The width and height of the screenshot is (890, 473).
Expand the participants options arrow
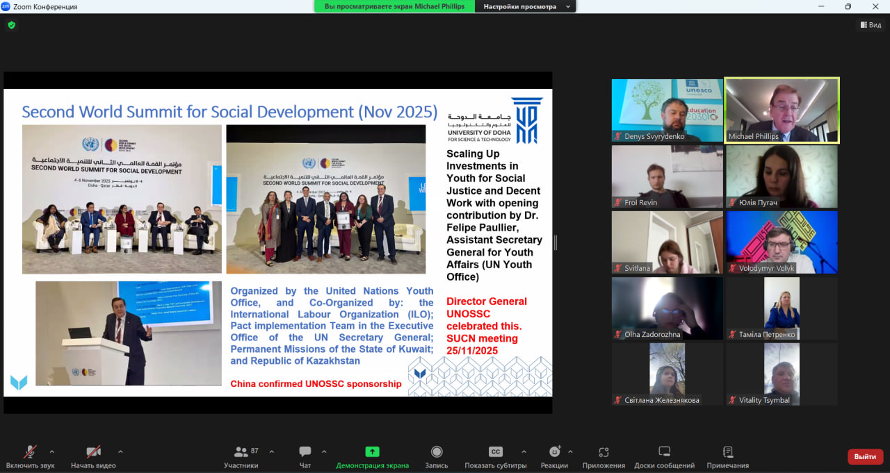(271, 451)
